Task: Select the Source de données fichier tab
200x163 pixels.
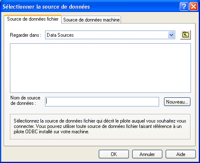Action: click(x=33, y=19)
